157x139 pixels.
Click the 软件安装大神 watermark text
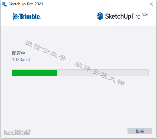pos(100,74)
